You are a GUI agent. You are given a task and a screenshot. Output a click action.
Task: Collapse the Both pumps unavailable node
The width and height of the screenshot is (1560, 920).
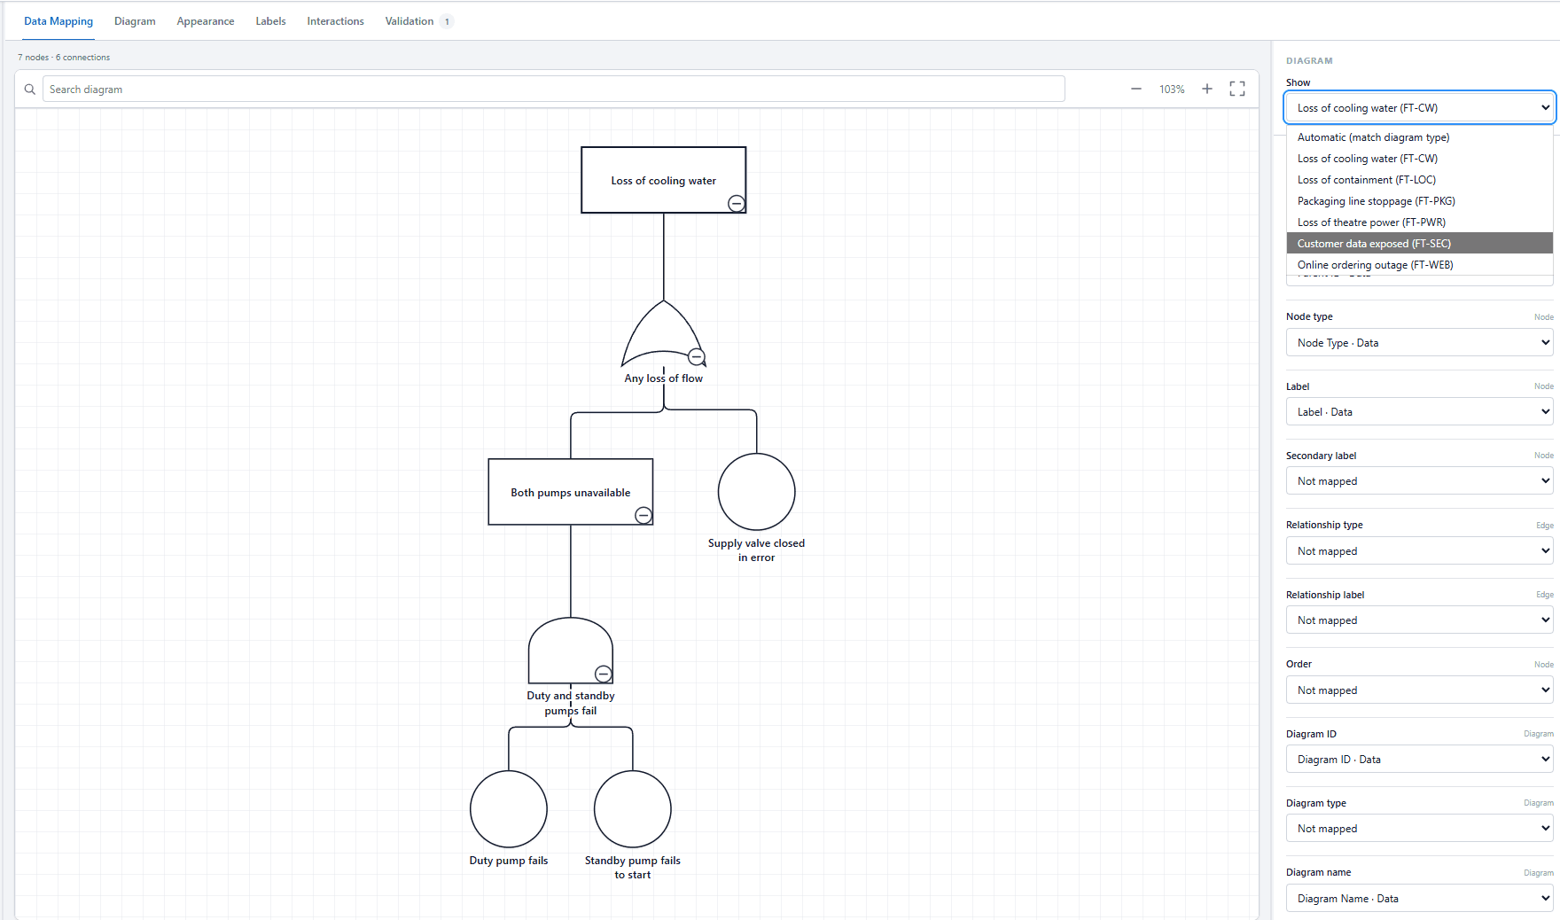pos(643,515)
